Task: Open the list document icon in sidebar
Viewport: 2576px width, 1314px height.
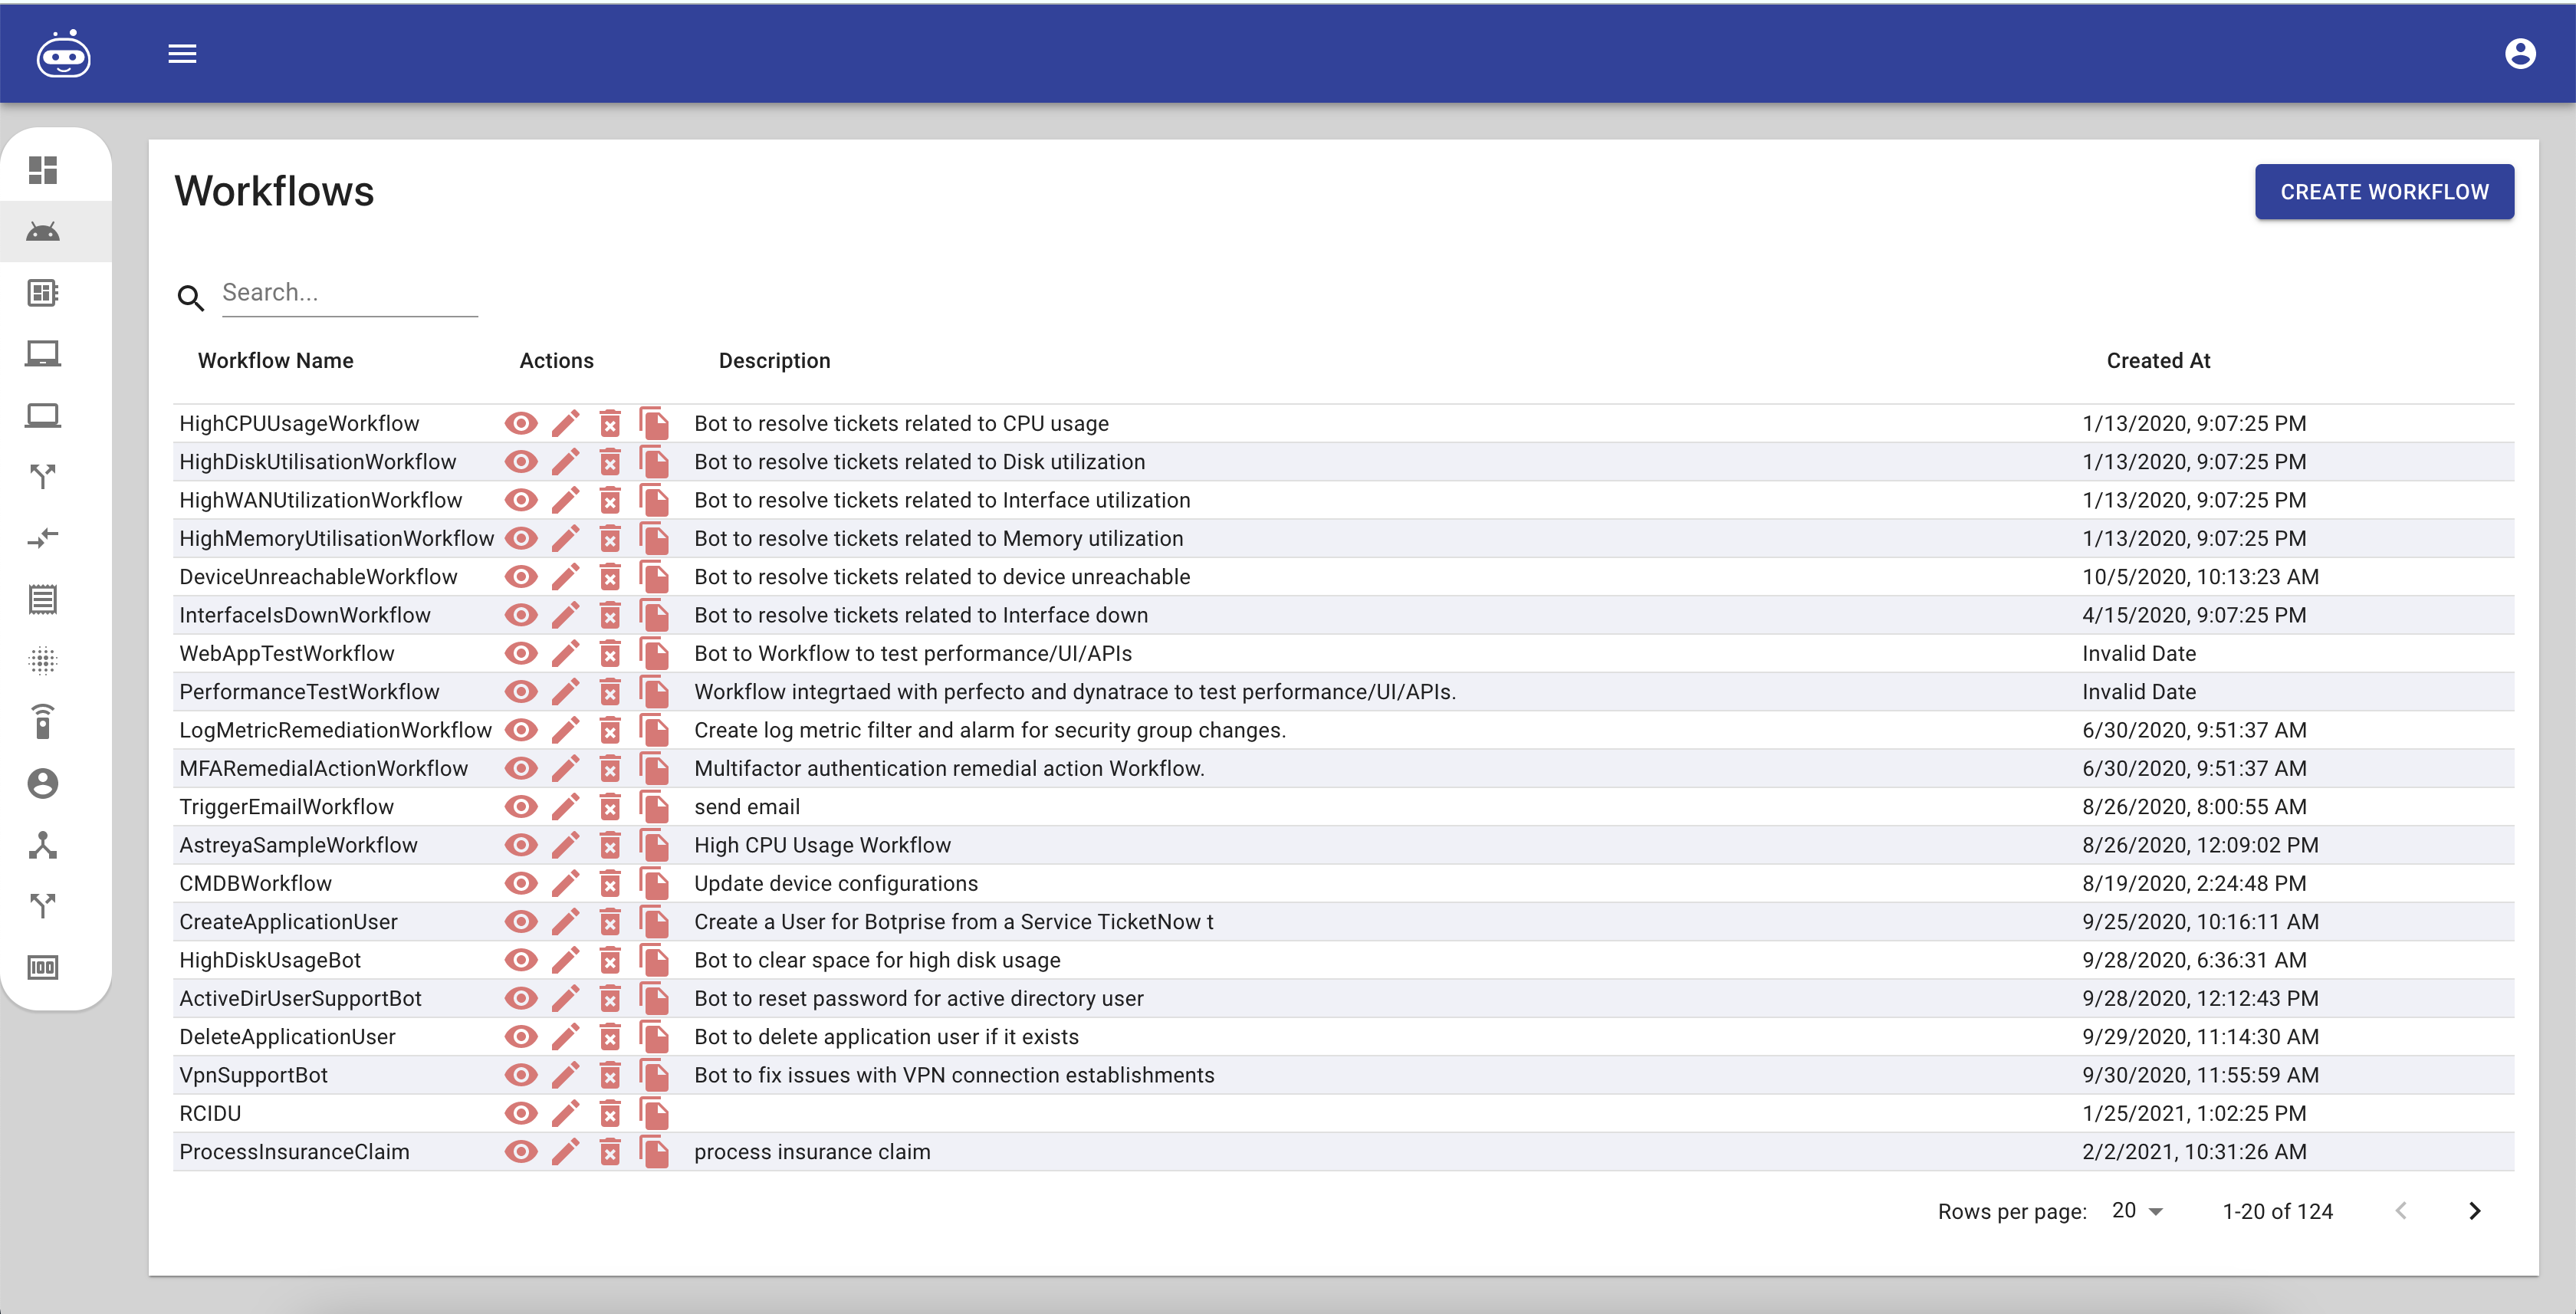Action: click(x=43, y=599)
